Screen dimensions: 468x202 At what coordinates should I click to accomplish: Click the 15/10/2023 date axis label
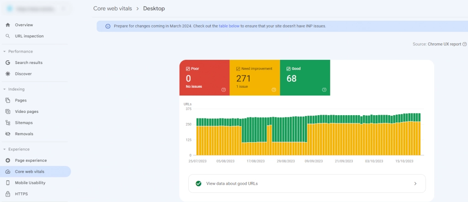(404, 161)
